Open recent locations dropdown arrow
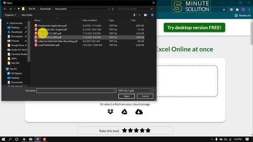 15,9
